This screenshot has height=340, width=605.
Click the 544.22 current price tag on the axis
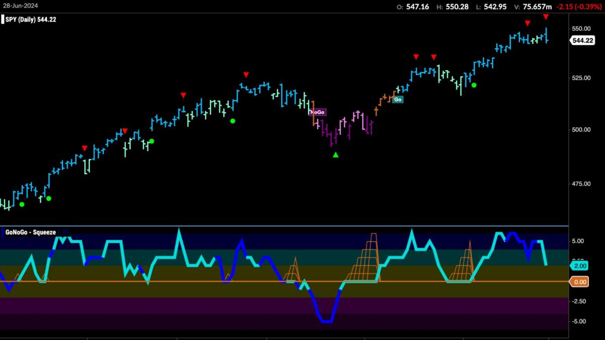tap(583, 41)
